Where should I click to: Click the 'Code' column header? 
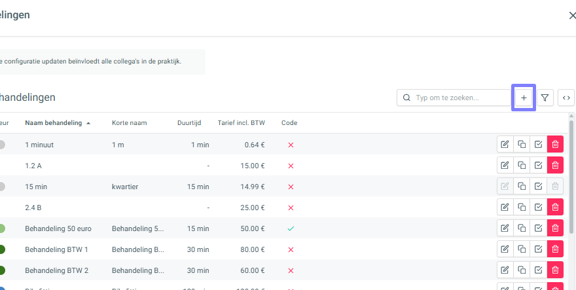(x=289, y=123)
